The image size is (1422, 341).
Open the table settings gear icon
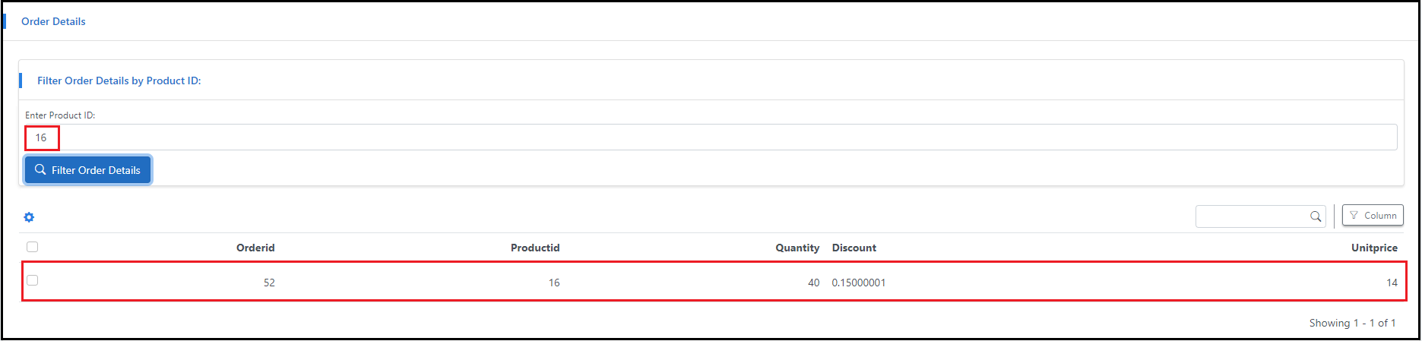[x=29, y=217]
